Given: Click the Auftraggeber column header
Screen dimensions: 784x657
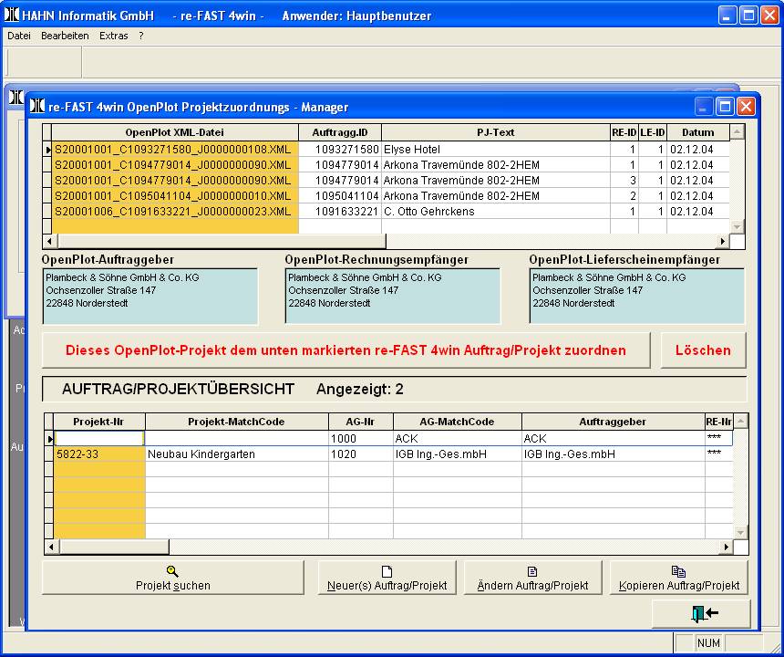Looking at the screenshot, I should [613, 422].
